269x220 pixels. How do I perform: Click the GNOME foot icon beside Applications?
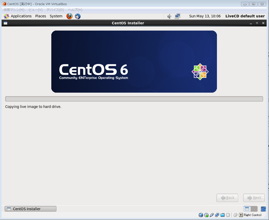click(x=6, y=16)
